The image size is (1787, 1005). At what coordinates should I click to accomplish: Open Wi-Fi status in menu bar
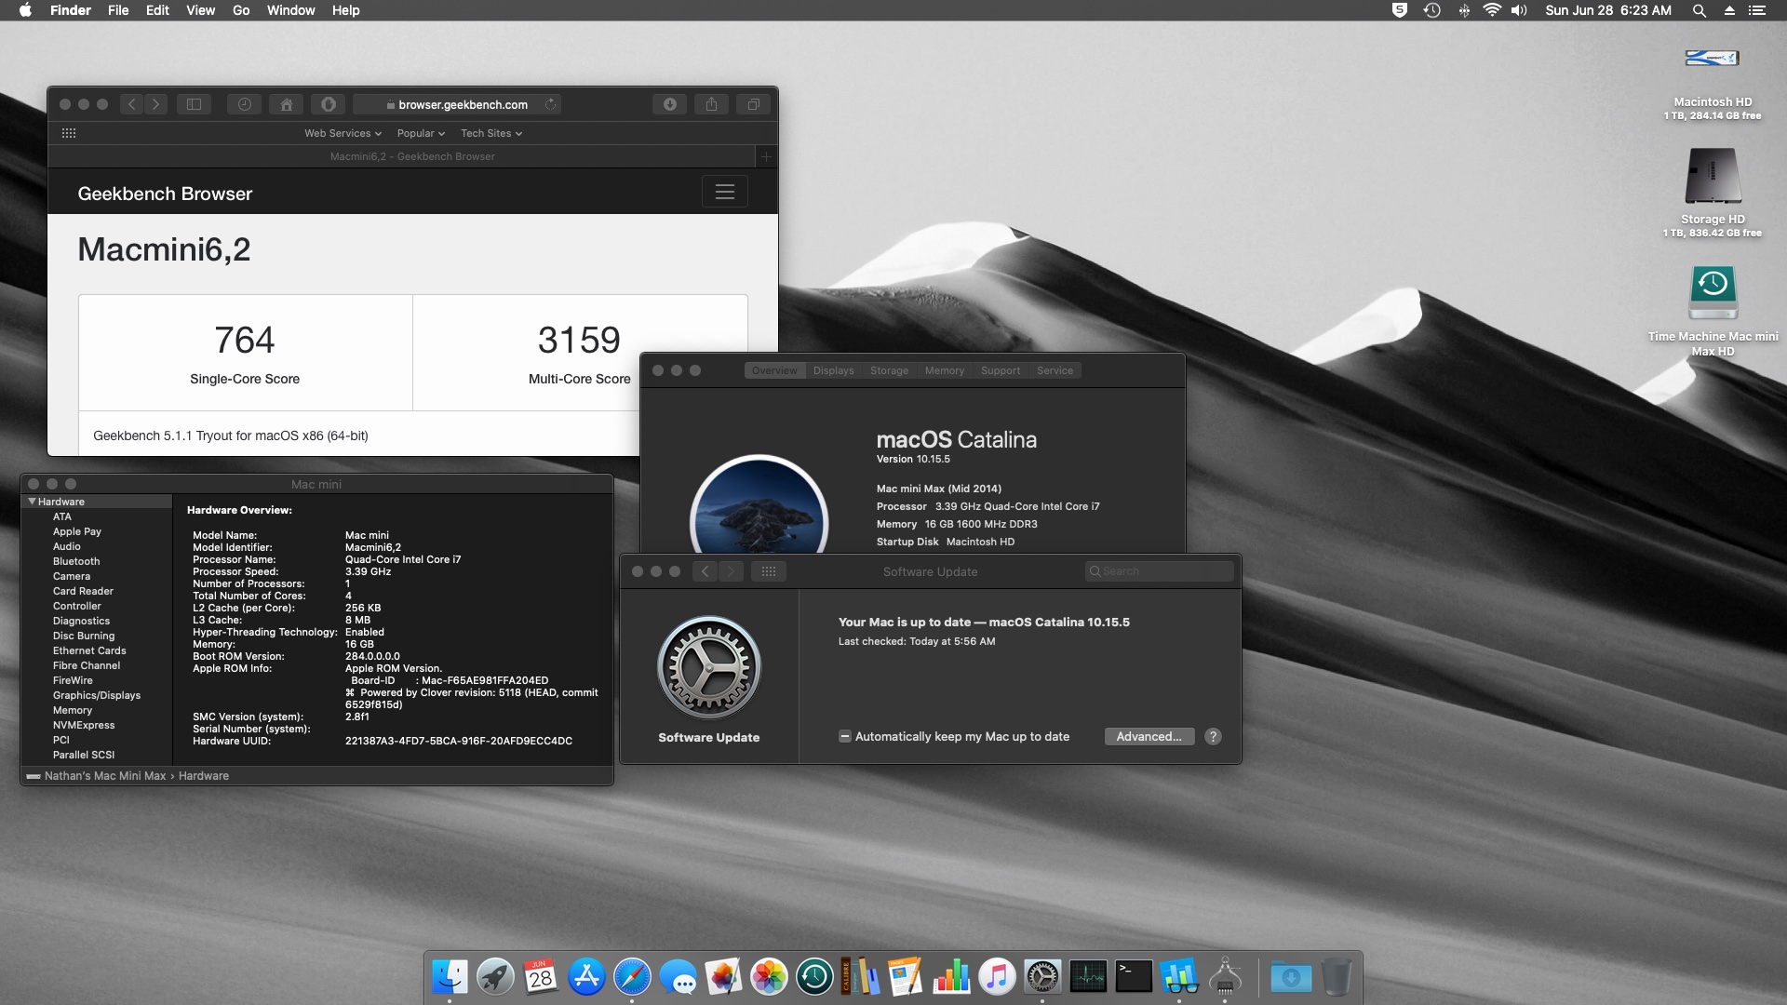pyautogui.click(x=1492, y=10)
